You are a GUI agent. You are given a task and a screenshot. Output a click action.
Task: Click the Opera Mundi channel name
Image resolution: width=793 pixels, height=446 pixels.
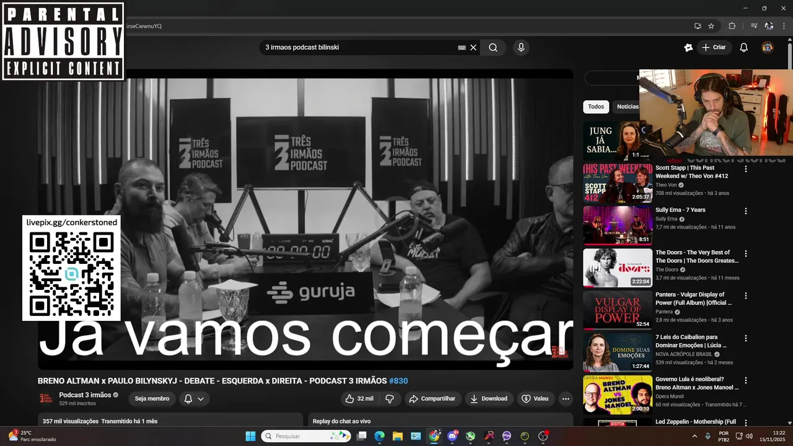pos(671,396)
